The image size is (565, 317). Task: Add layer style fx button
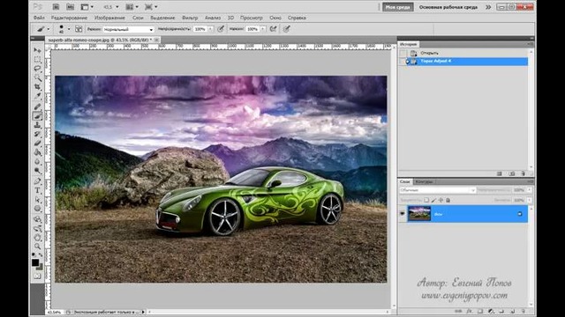coord(470,311)
